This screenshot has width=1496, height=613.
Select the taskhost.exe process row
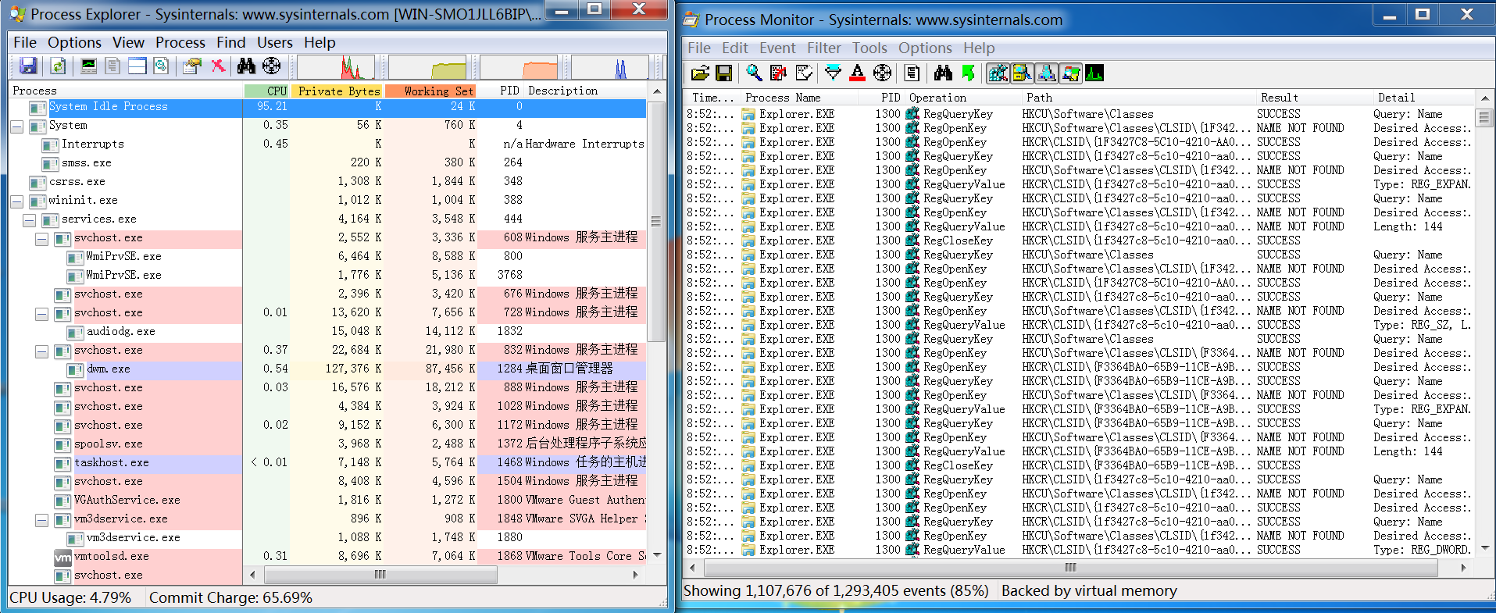pyautogui.click(x=327, y=462)
